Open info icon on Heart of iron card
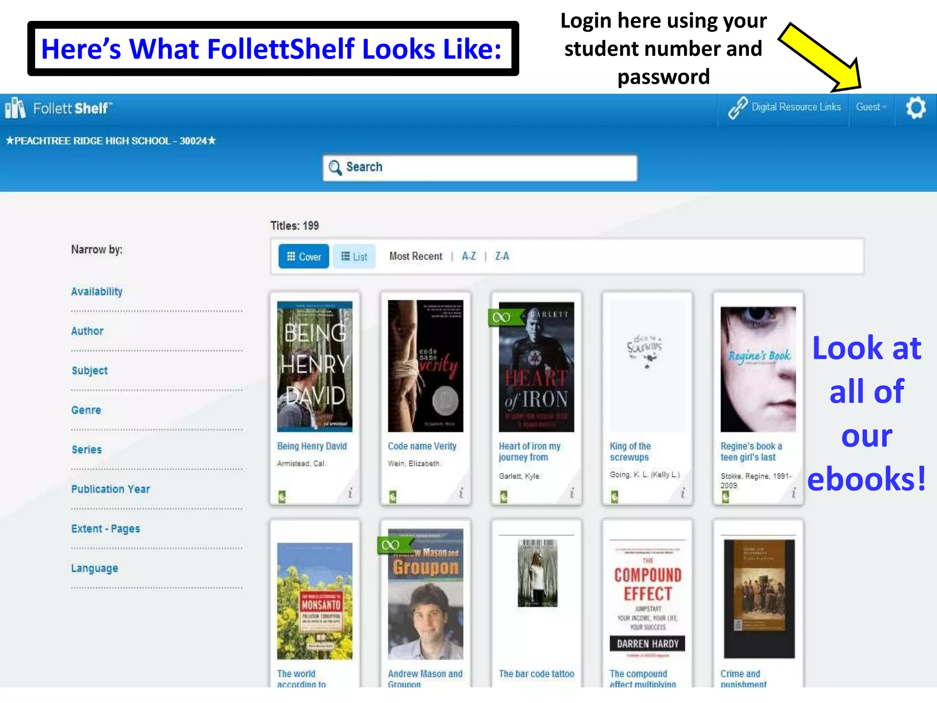The image size is (937, 703). tap(572, 493)
